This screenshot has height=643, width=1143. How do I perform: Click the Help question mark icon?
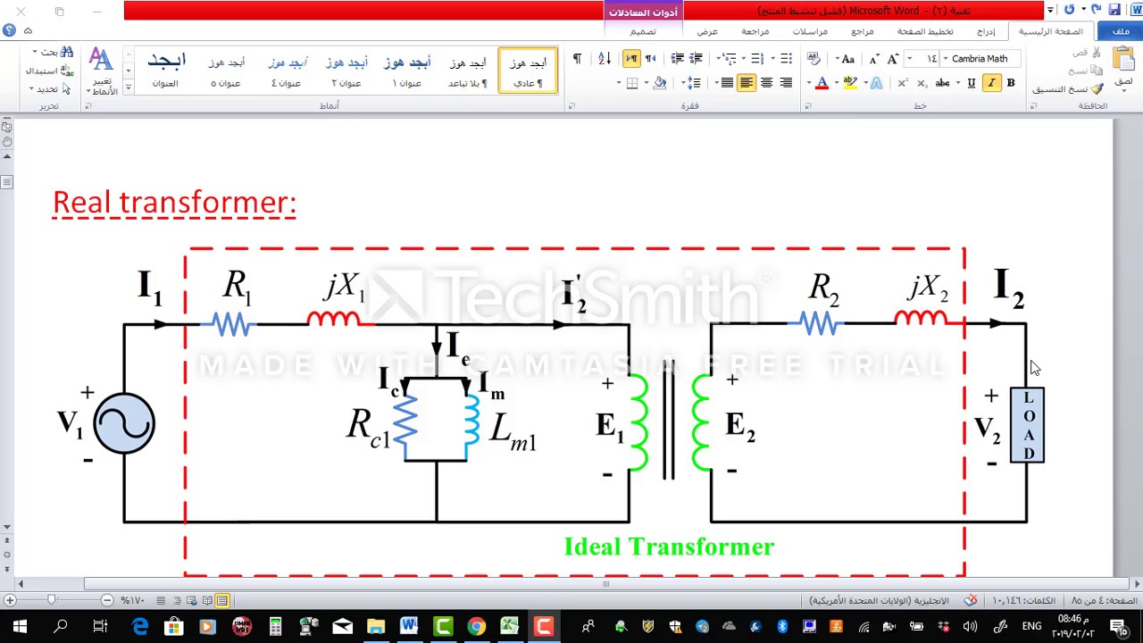(x=9, y=30)
